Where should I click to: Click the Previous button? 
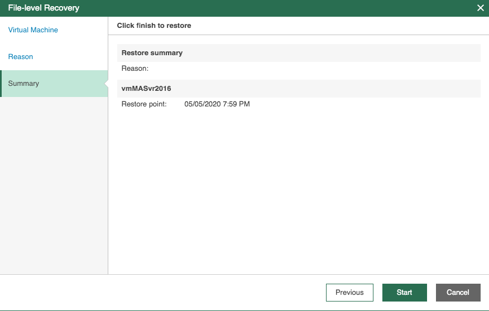349,292
